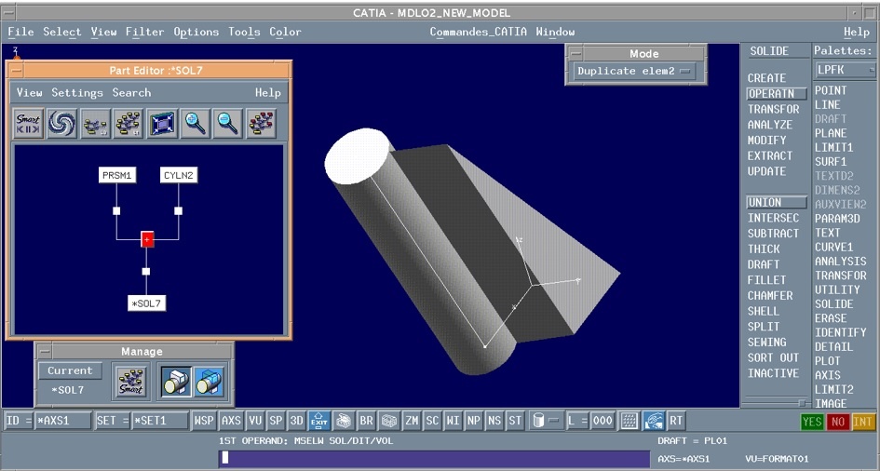Click the tree icon left of the framed view icon
The width and height of the screenshot is (880, 471).
pos(129,124)
